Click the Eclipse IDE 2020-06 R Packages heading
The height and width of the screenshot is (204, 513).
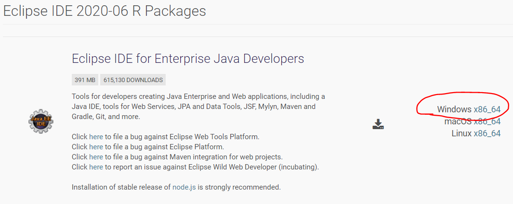tap(105, 11)
